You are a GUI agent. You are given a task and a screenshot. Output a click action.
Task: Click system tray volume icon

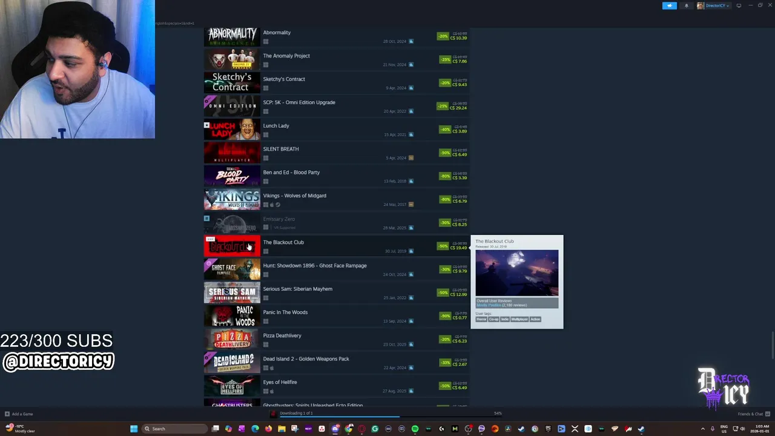pos(742,429)
